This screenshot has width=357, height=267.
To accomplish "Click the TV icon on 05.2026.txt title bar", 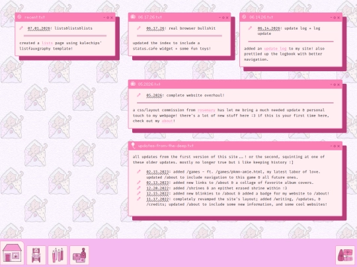I will pos(133,84).
